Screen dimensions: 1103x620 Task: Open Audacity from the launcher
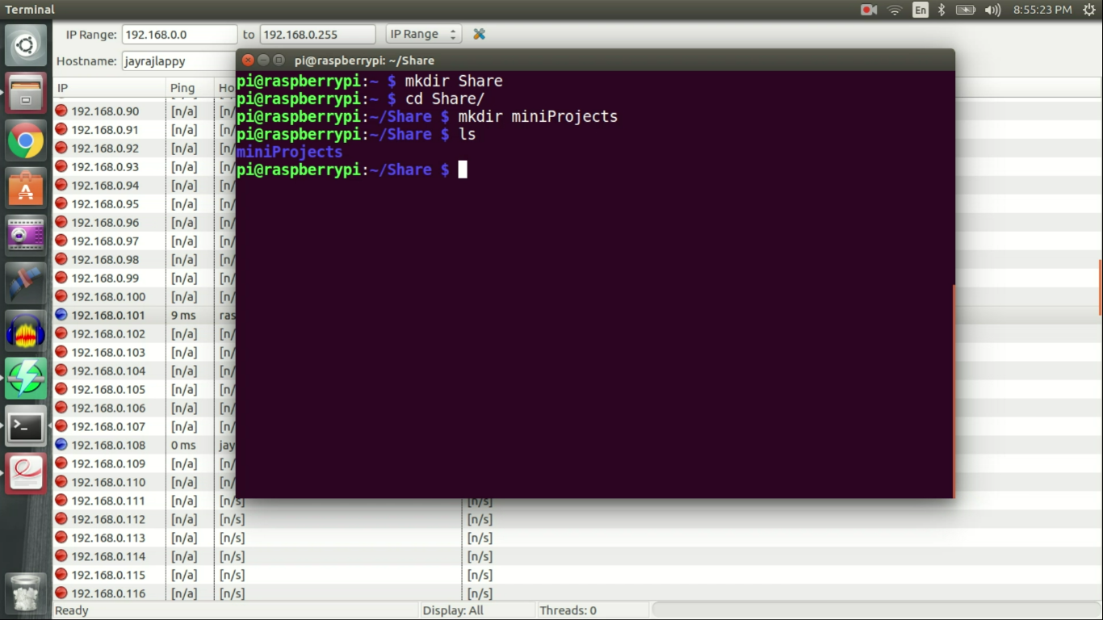click(x=25, y=330)
